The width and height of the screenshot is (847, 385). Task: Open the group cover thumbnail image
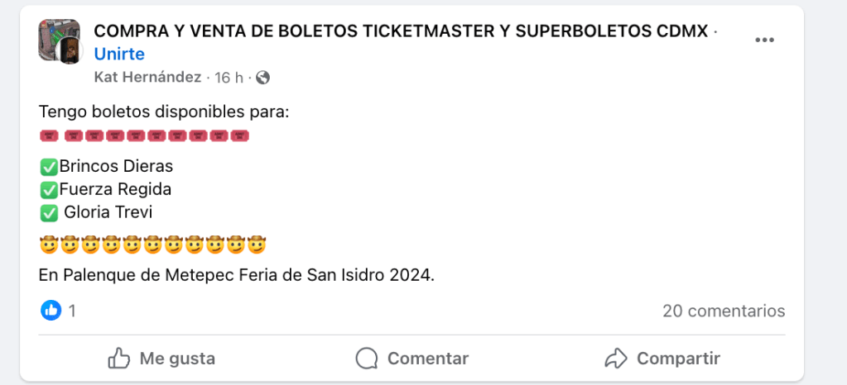tap(53, 35)
